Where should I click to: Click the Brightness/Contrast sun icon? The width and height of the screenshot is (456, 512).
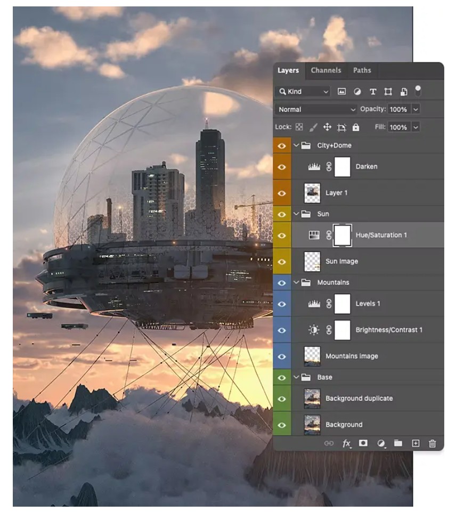[x=314, y=330]
